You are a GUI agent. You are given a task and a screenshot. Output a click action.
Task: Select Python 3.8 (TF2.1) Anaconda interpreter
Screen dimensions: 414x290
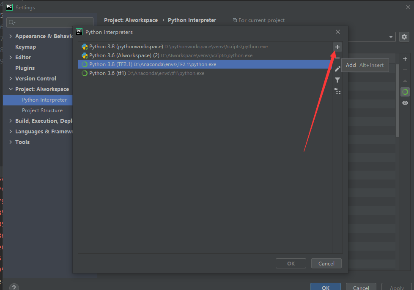(205, 64)
